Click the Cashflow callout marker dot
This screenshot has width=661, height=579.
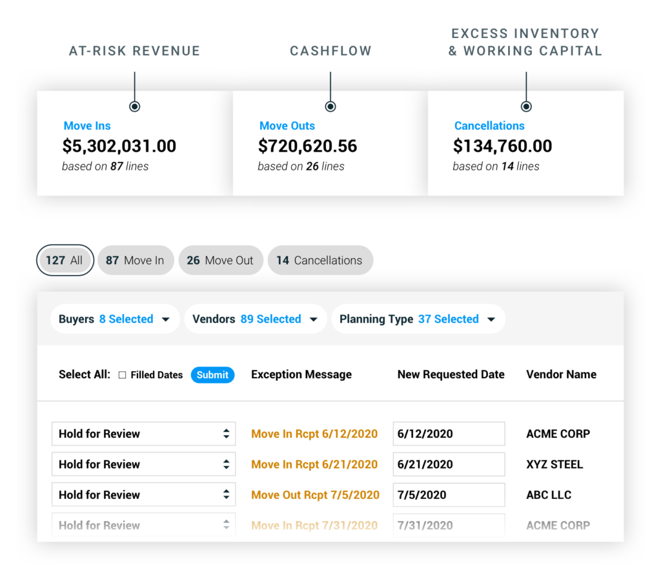pyautogui.click(x=330, y=107)
